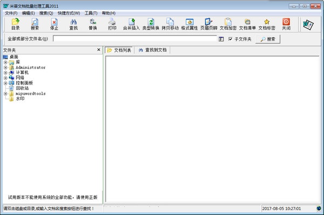The height and width of the screenshot is (215, 324).
Task: Click the 全部或部分文件名 label
Action: 28,39
